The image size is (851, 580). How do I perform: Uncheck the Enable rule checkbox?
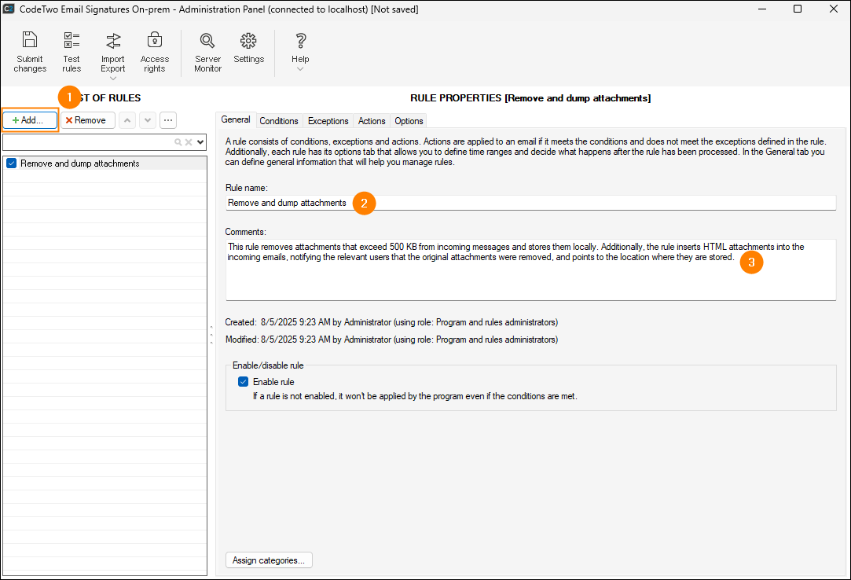243,382
